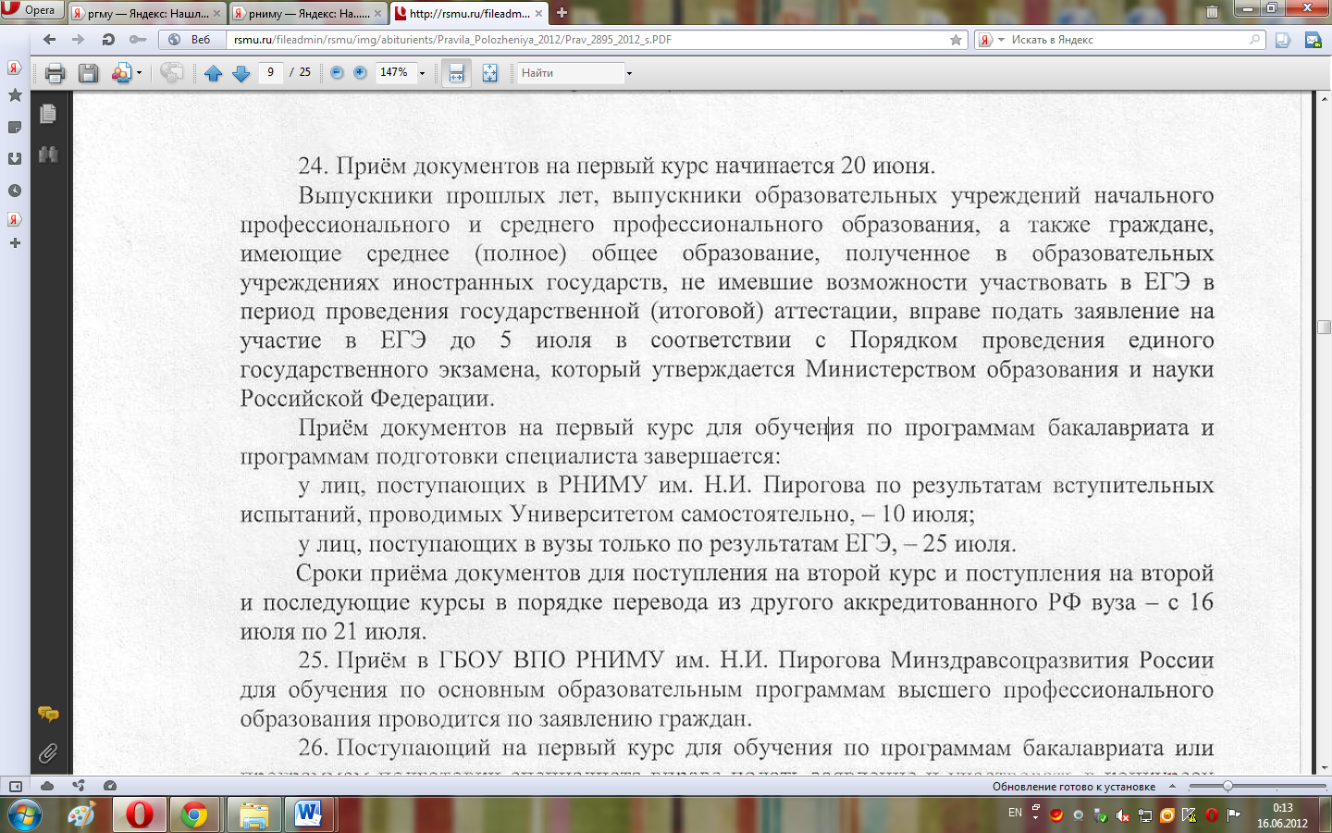This screenshot has width=1332, height=833.
Task: Switch to the 'рниму — Яндекс' tab
Action: (307, 13)
